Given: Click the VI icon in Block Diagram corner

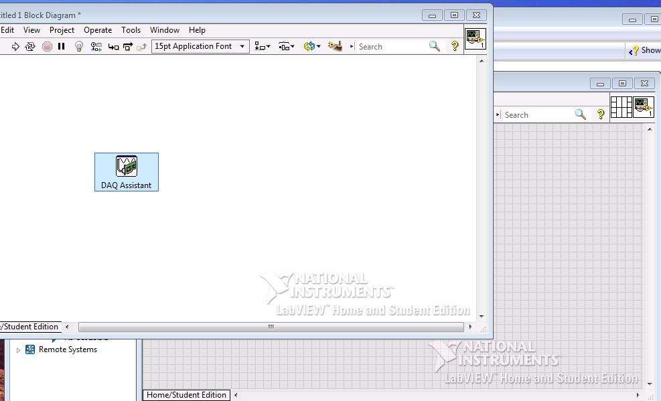Looking at the screenshot, I should tap(475, 39).
